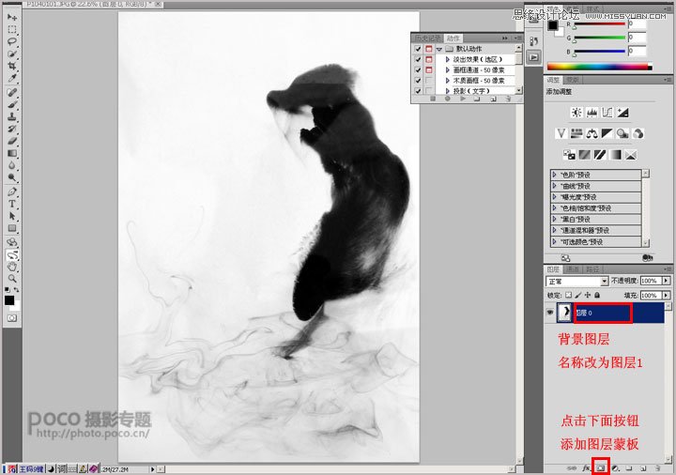Toggle checkbox for 默认动作 action set
Image resolution: width=676 pixels, height=475 pixels.
tap(418, 48)
